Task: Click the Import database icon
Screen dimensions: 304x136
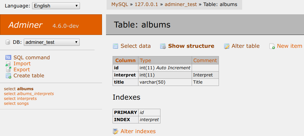Action: pos(8,64)
